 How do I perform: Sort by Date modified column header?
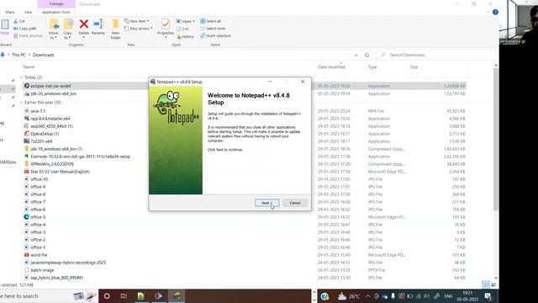pyautogui.click(x=331, y=67)
